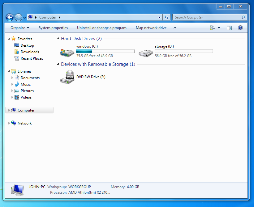This screenshot has width=254, height=207.
Task: Click the Music note icon
Action: pos(17,84)
